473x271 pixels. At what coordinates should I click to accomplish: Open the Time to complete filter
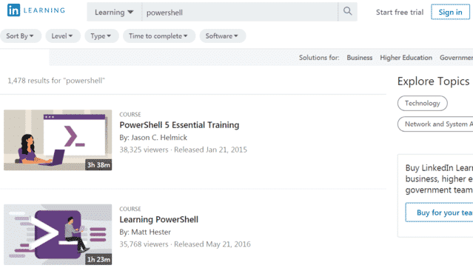[x=158, y=36]
